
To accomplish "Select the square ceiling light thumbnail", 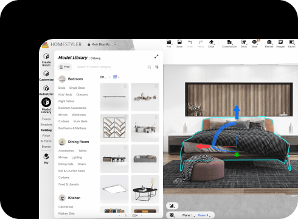I will pos(114,189).
